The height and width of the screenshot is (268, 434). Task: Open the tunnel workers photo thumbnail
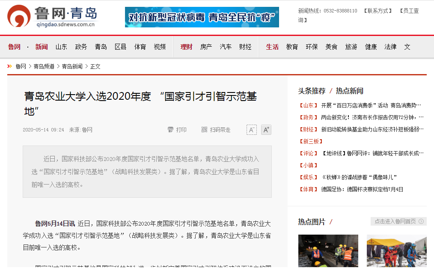point(328,251)
